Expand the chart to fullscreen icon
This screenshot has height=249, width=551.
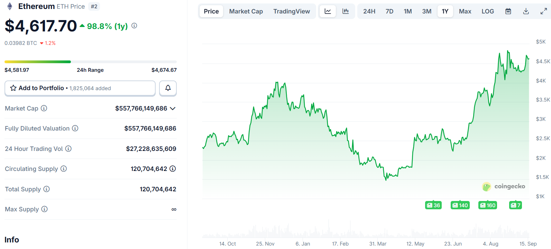coord(544,11)
